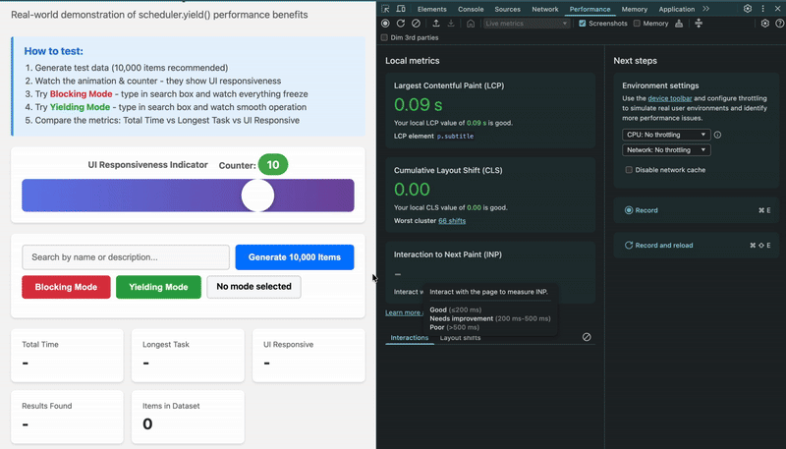Click the reload and record icon

tap(401, 23)
